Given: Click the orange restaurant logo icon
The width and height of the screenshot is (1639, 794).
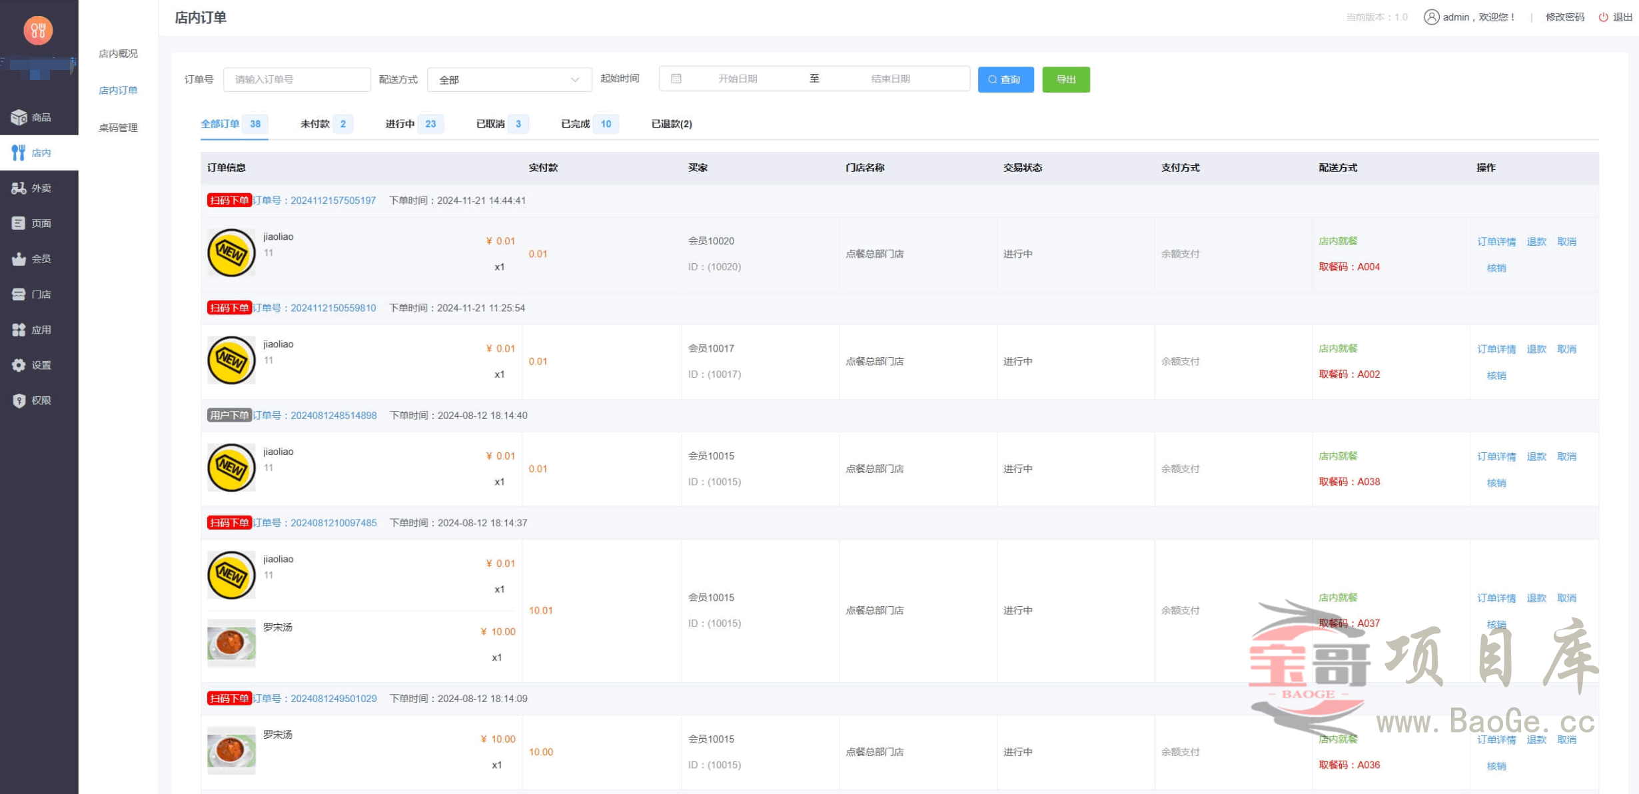Looking at the screenshot, I should coord(38,30).
